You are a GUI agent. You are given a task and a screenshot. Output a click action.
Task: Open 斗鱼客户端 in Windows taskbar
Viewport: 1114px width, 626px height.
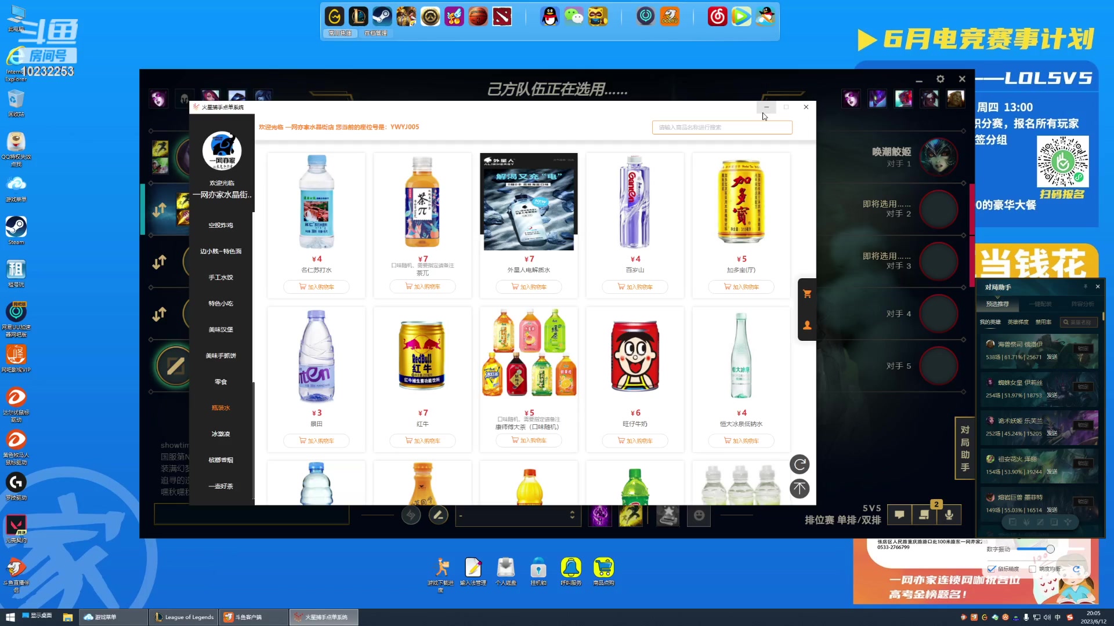(254, 617)
